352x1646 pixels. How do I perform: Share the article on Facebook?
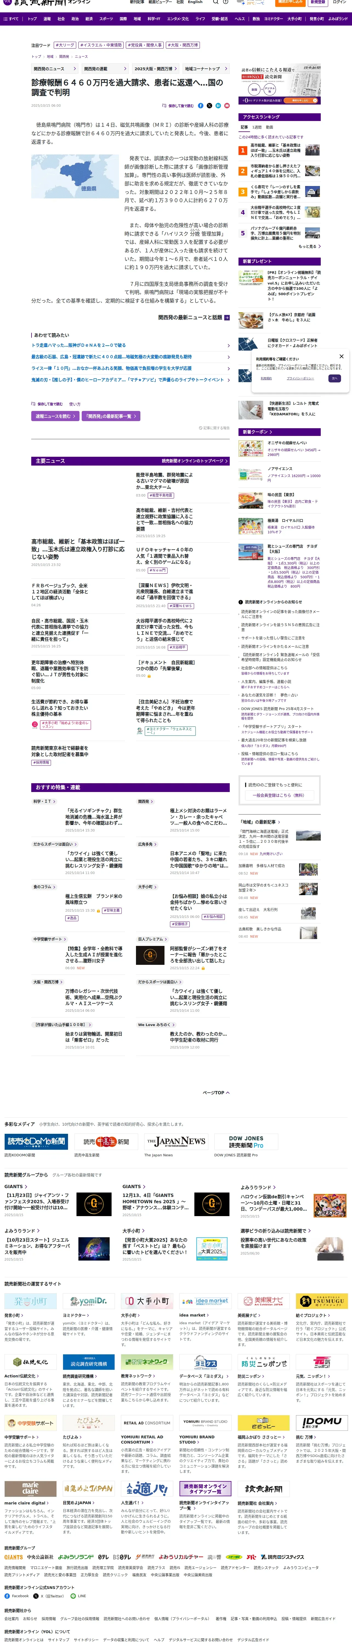pyautogui.click(x=201, y=105)
